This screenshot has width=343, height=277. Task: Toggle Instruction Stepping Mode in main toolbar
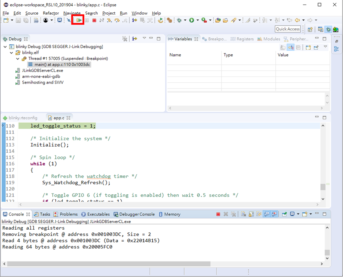coord(135,20)
